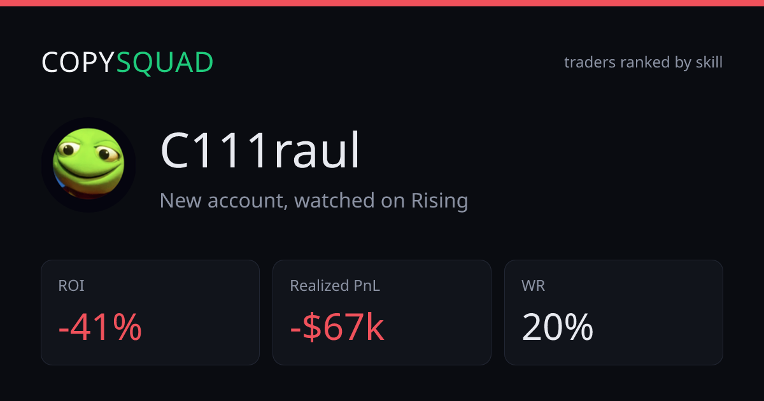
Task: Click the green 'SQUAD' part of the logo
Action: pyautogui.click(x=165, y=62)
